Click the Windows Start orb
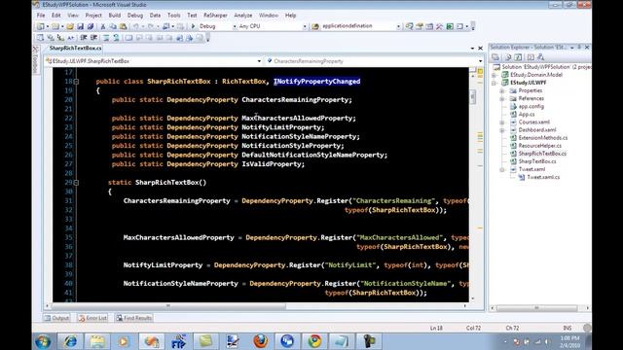The height and width of the screenshot is (350, 623). point(43,341)
